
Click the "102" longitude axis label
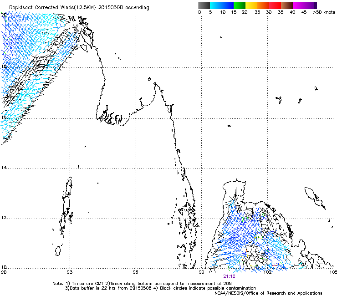coord(267,272)
